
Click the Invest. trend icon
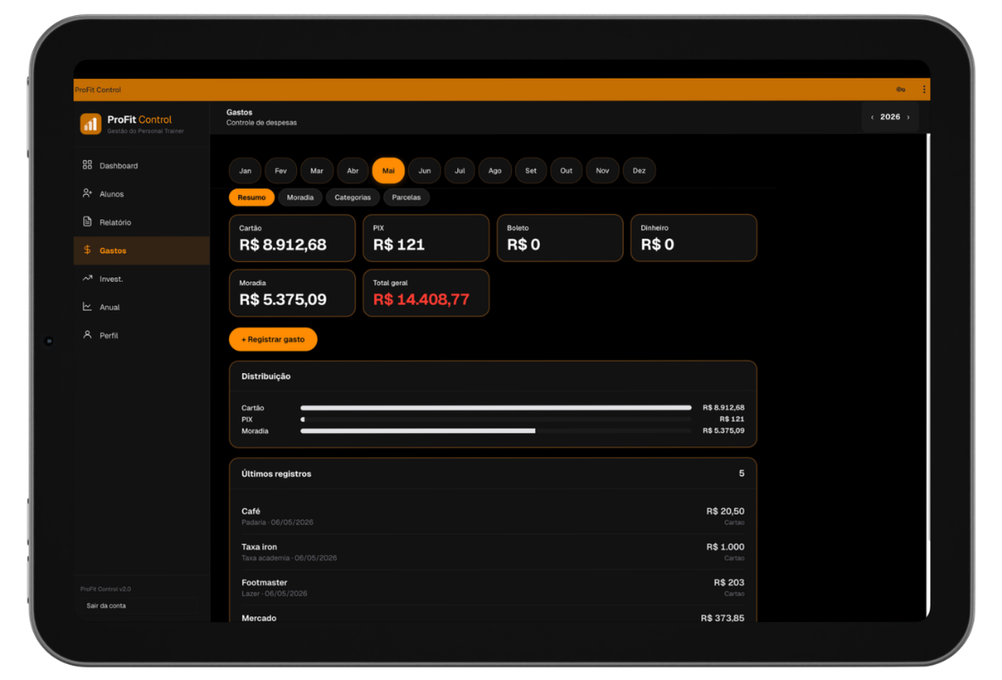[x=88, y=278]
